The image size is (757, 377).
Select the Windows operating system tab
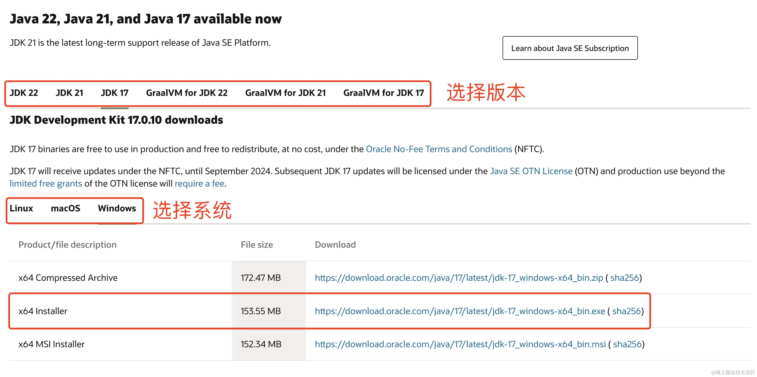(117, 208)
